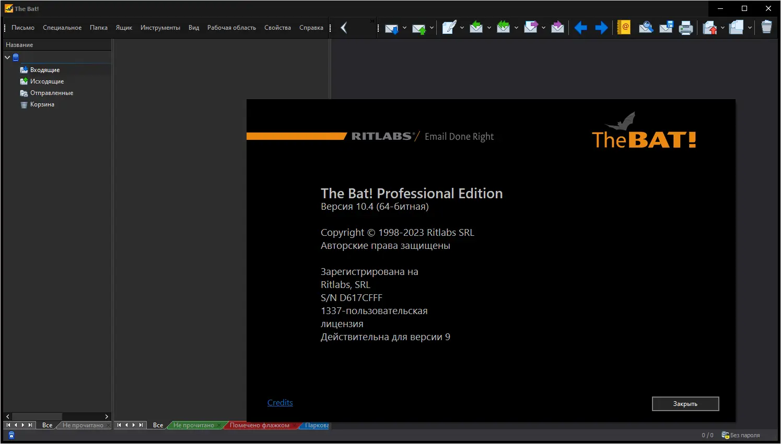The width and height of the screenshot is (781, 444).
Task: Click the 0 / 0 message counter
Action: 707,435
